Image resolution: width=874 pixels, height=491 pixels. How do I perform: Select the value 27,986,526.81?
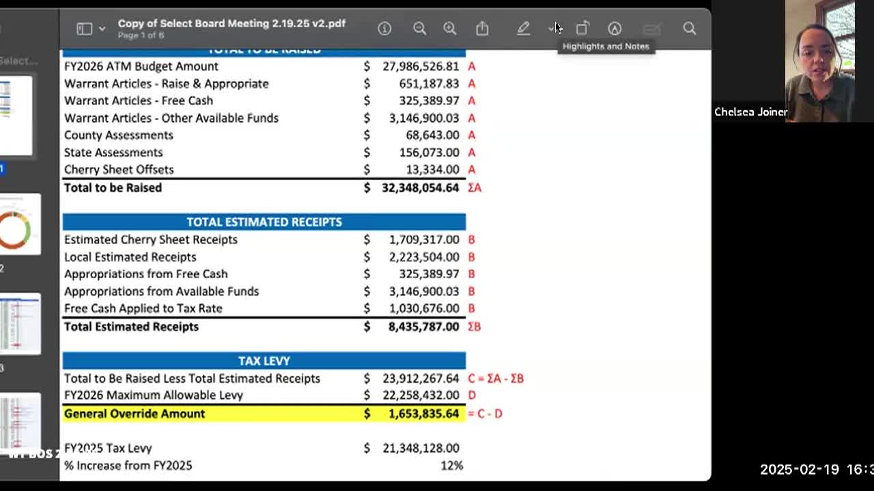click(421, 66)
